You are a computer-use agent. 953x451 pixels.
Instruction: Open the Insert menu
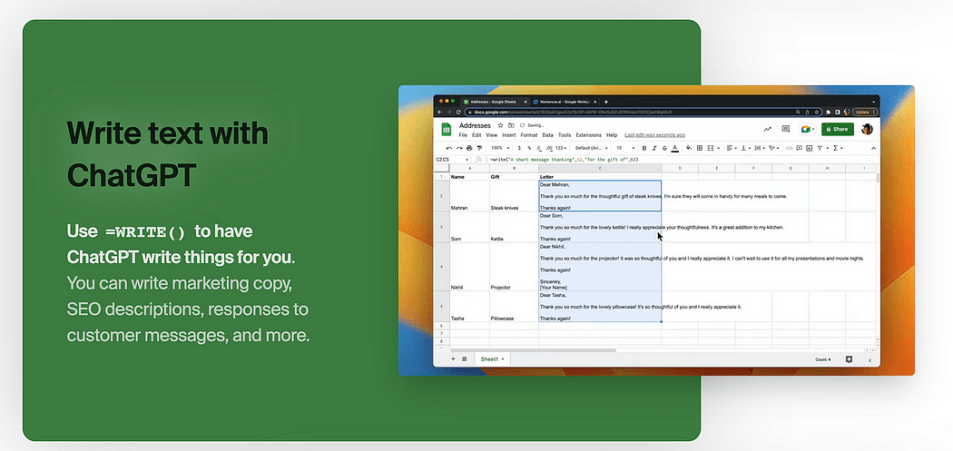(508, 135)
